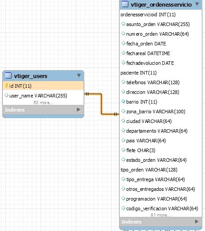Show the 53 more columns in vtiger_users
This screenshot has height=231, width=205.
point(43,103)
